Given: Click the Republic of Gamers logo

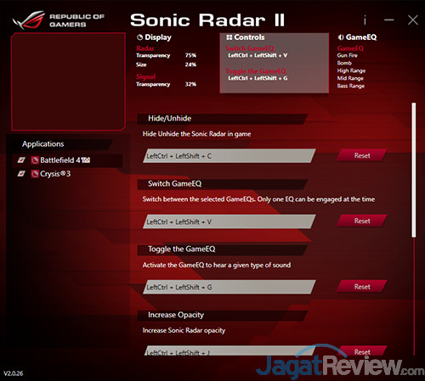Looking at the screenshot, I should 58,20.
